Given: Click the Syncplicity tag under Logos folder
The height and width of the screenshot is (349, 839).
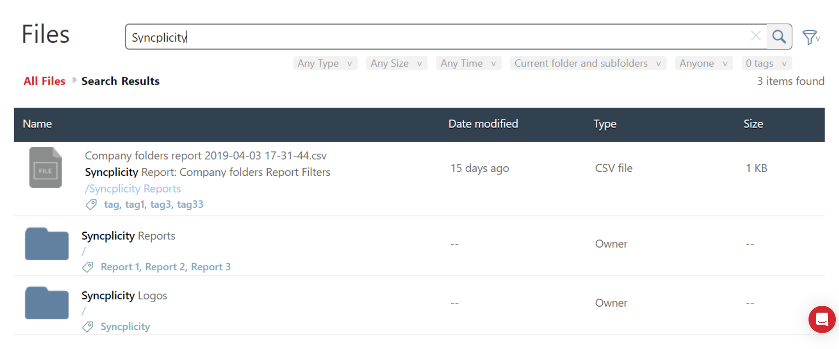Looking at the screenshot, I should click(125, 327).
